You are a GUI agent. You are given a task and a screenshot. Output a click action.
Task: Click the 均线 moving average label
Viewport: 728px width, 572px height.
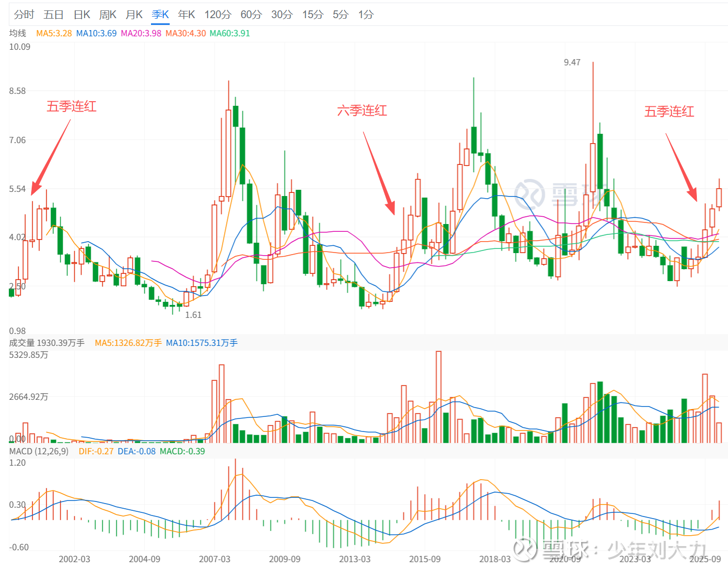coord(18,33)
